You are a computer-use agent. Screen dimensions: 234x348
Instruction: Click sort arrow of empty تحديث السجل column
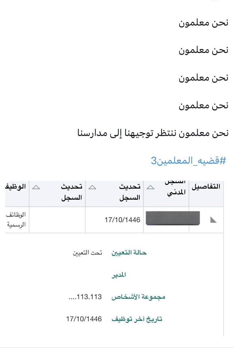(36, 187)
